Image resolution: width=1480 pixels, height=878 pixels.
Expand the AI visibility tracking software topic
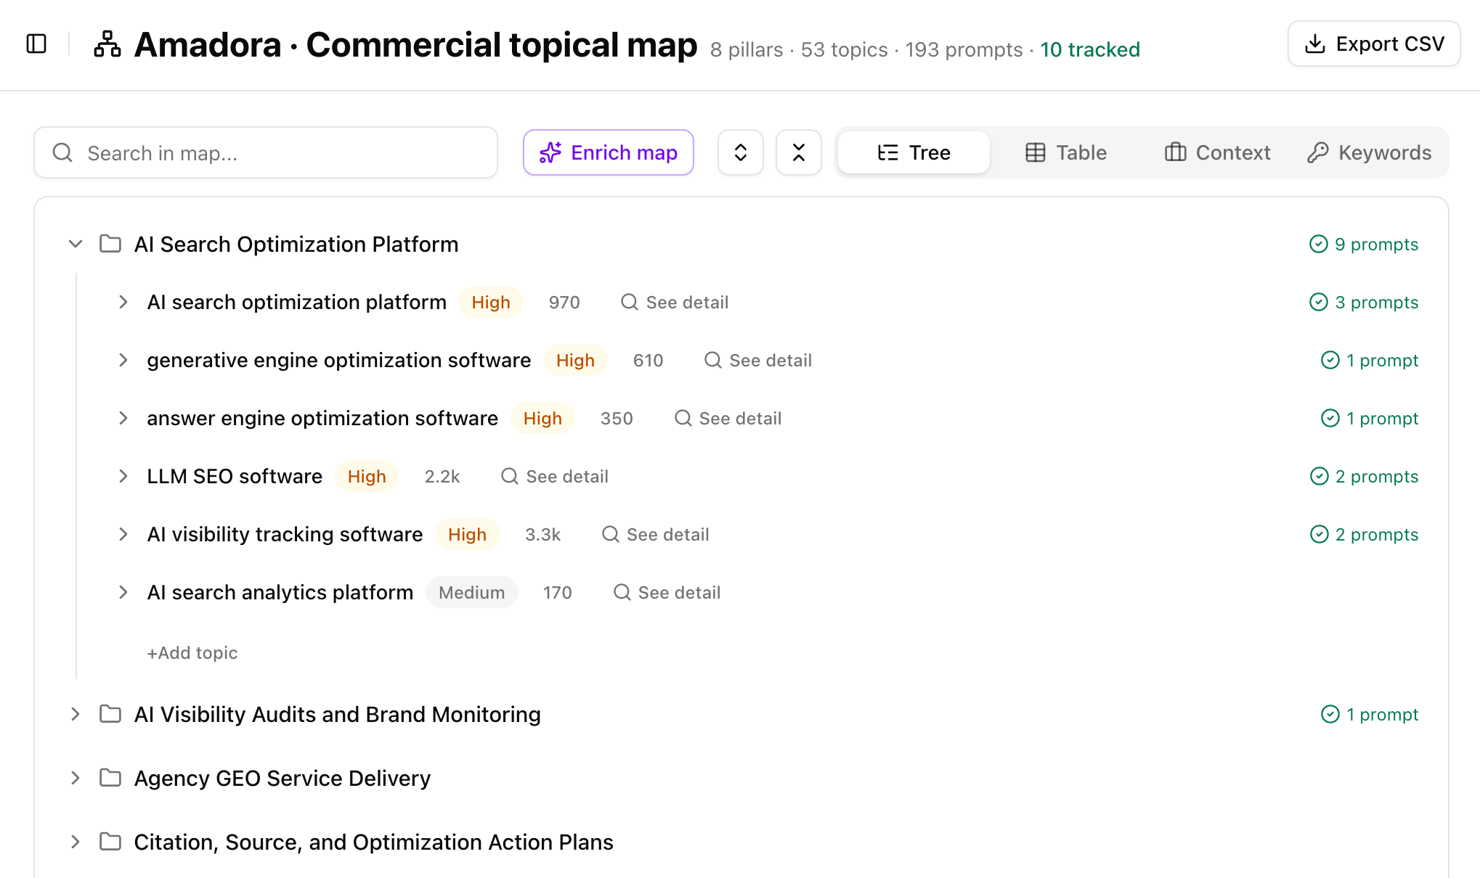click(x=123, y=534)
